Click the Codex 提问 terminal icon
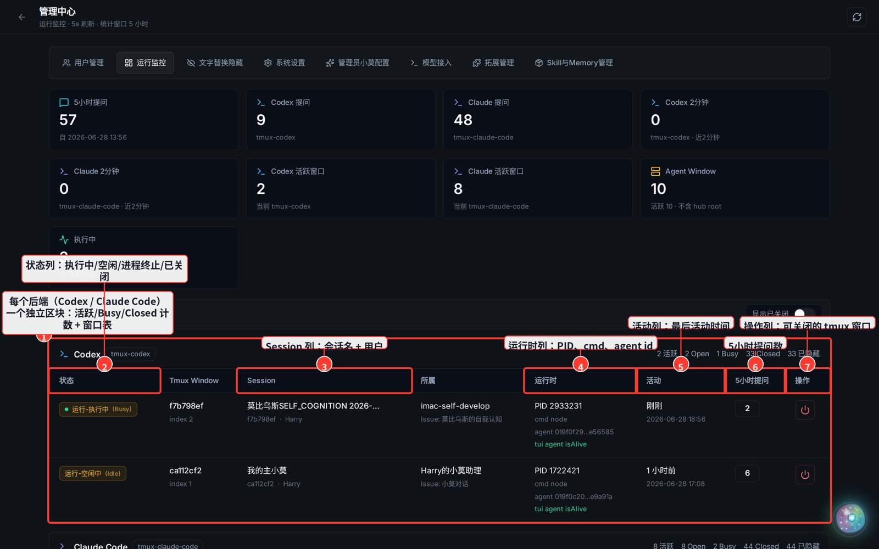This screenshot has width=879, height=549. [x=261, y=102]
